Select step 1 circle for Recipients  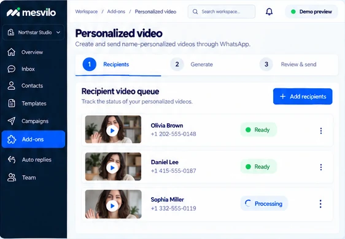coord(90,64)
